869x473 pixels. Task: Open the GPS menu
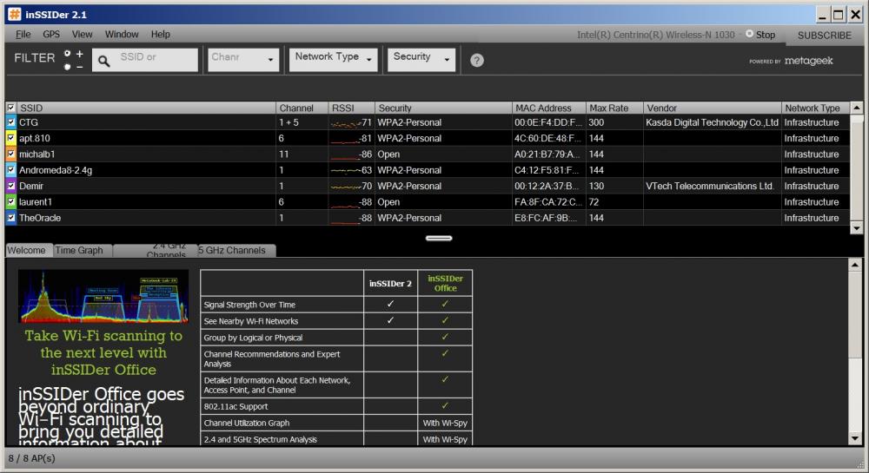[x=51, y=35]
